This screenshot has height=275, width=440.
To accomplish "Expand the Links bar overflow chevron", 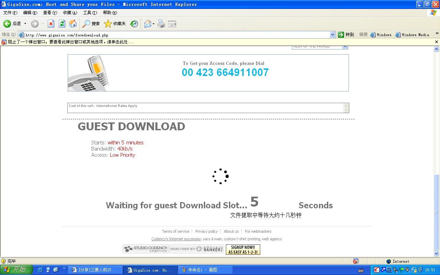I will (437, 34).
